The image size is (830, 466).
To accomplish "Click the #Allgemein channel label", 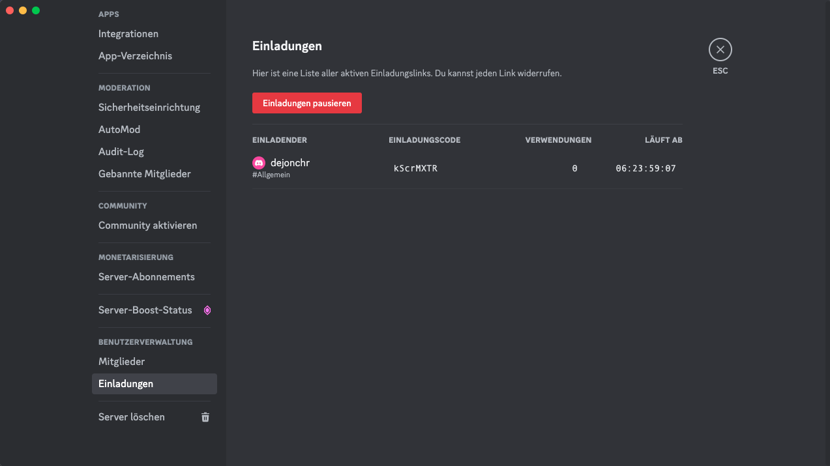I will pyautogui.click(x=271, y=175).
